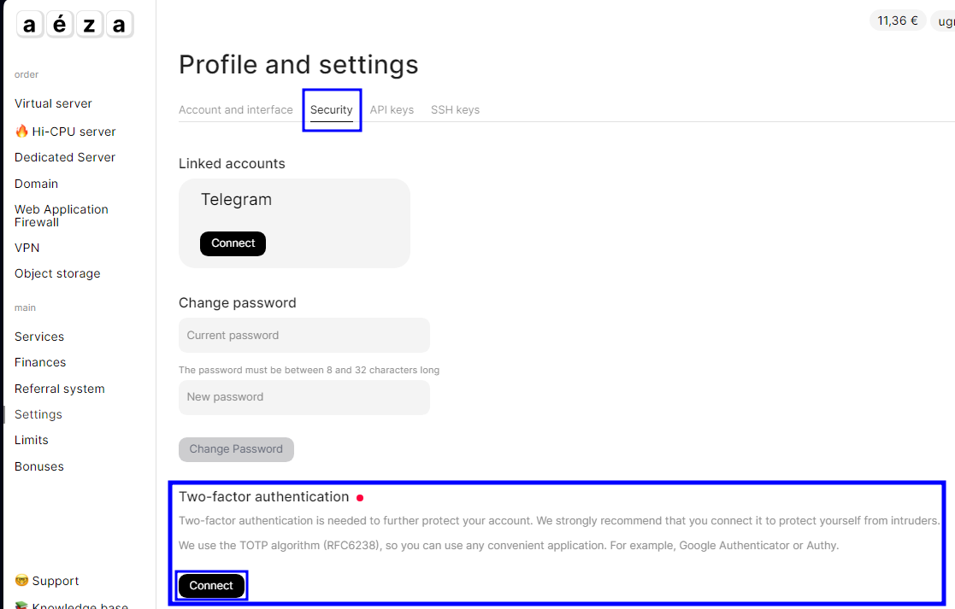Click the aéza logo
Image resolution: width=955 pixels, height=609 pixels.
pyautogui.click(x=74, y=25)
